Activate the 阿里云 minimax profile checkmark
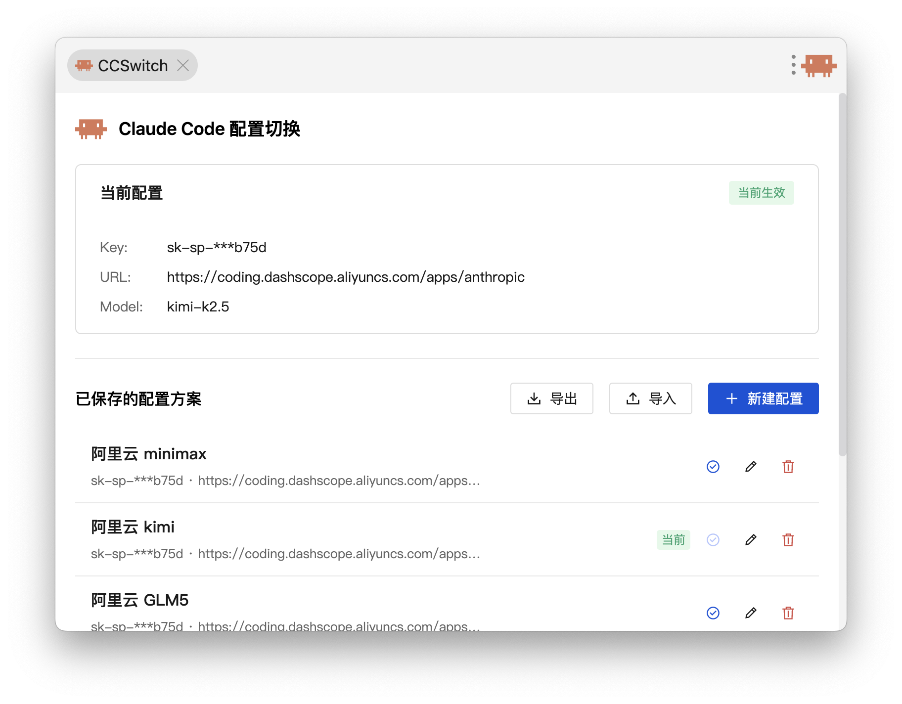Screen dimensions: 902x704 click(713, 467)
